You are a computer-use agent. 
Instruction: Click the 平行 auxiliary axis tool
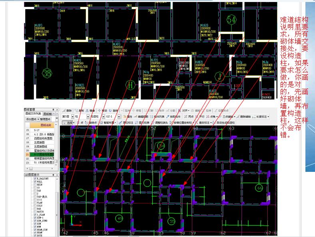[200, 116]
